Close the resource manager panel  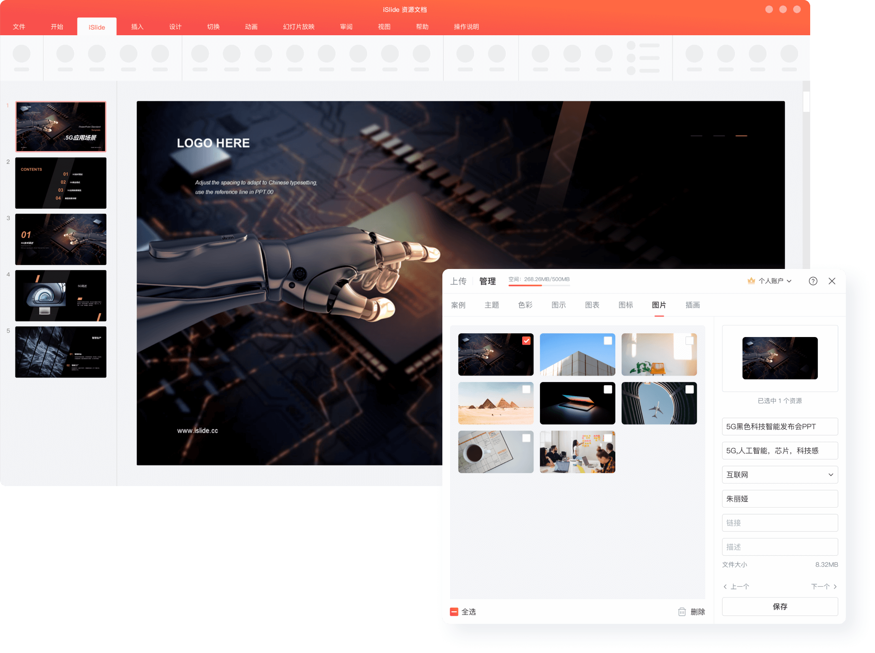click(832, 281)
